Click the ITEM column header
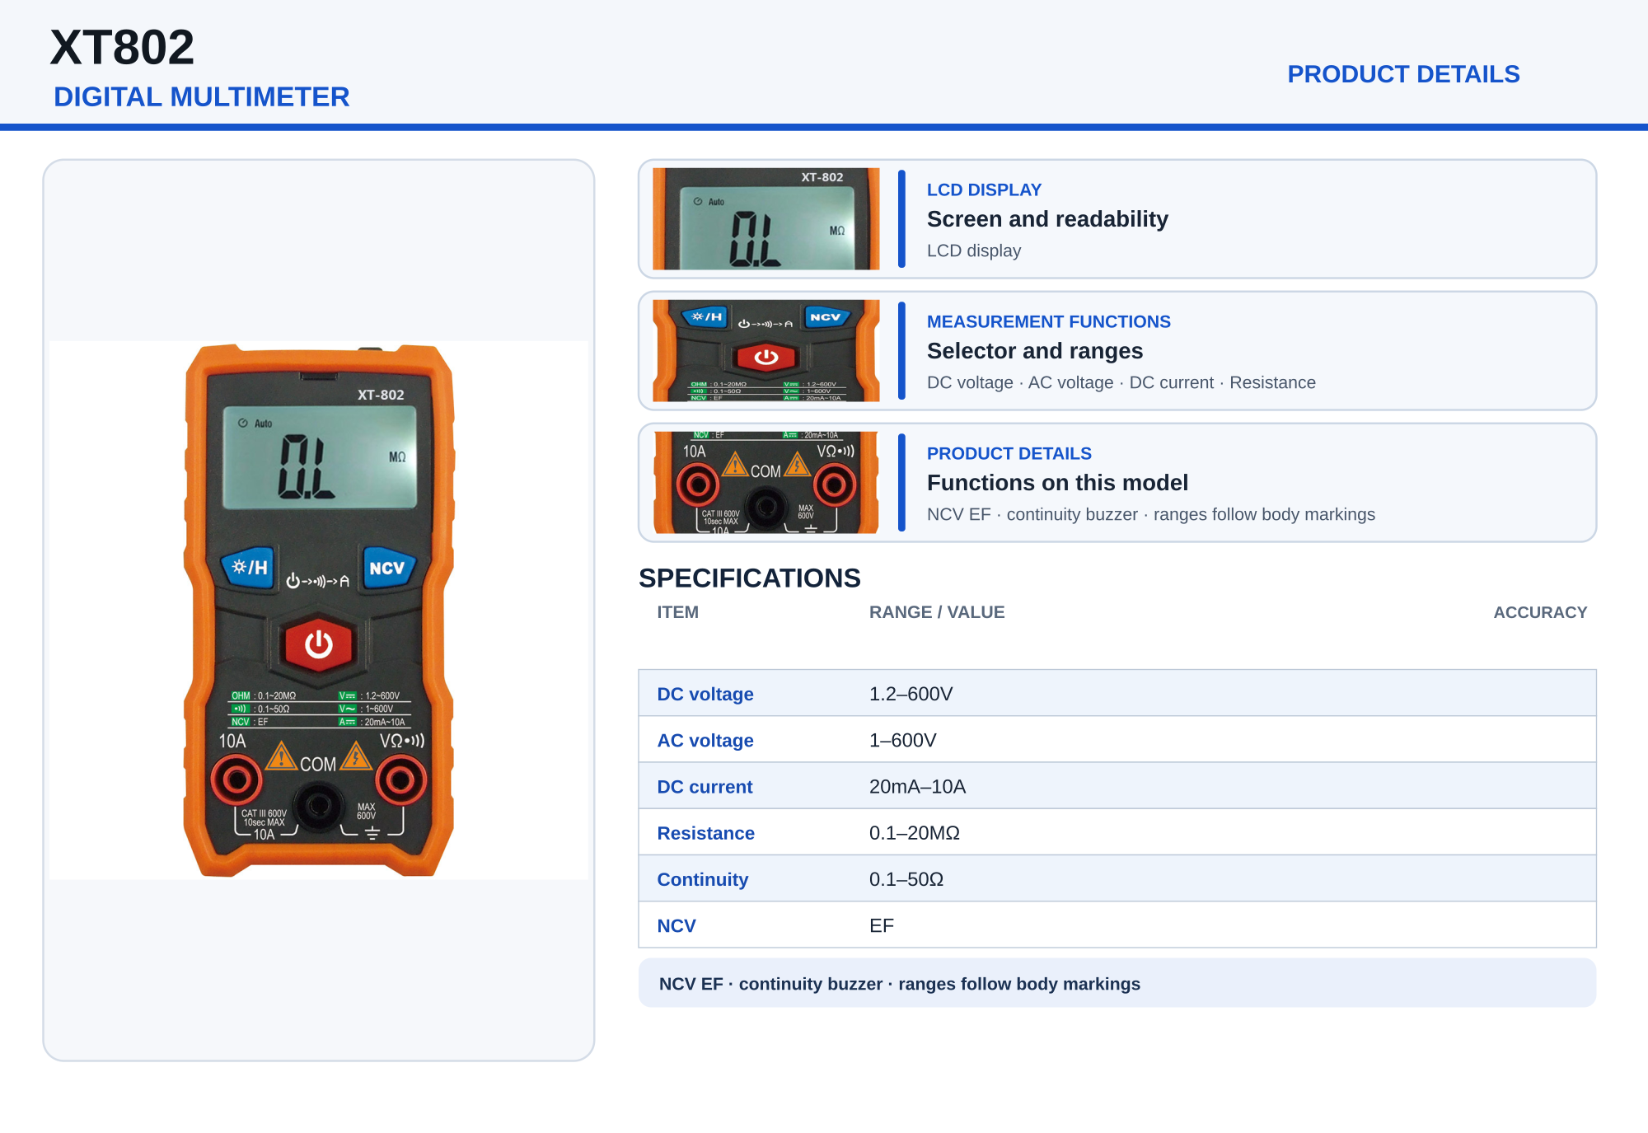The height and width of the screenshot is (1133, 1648). [x=677, y=612]
